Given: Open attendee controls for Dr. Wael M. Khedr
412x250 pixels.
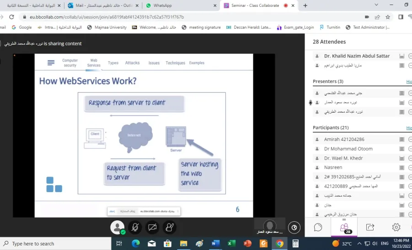Looking at the screenshot, I should 410,158.
